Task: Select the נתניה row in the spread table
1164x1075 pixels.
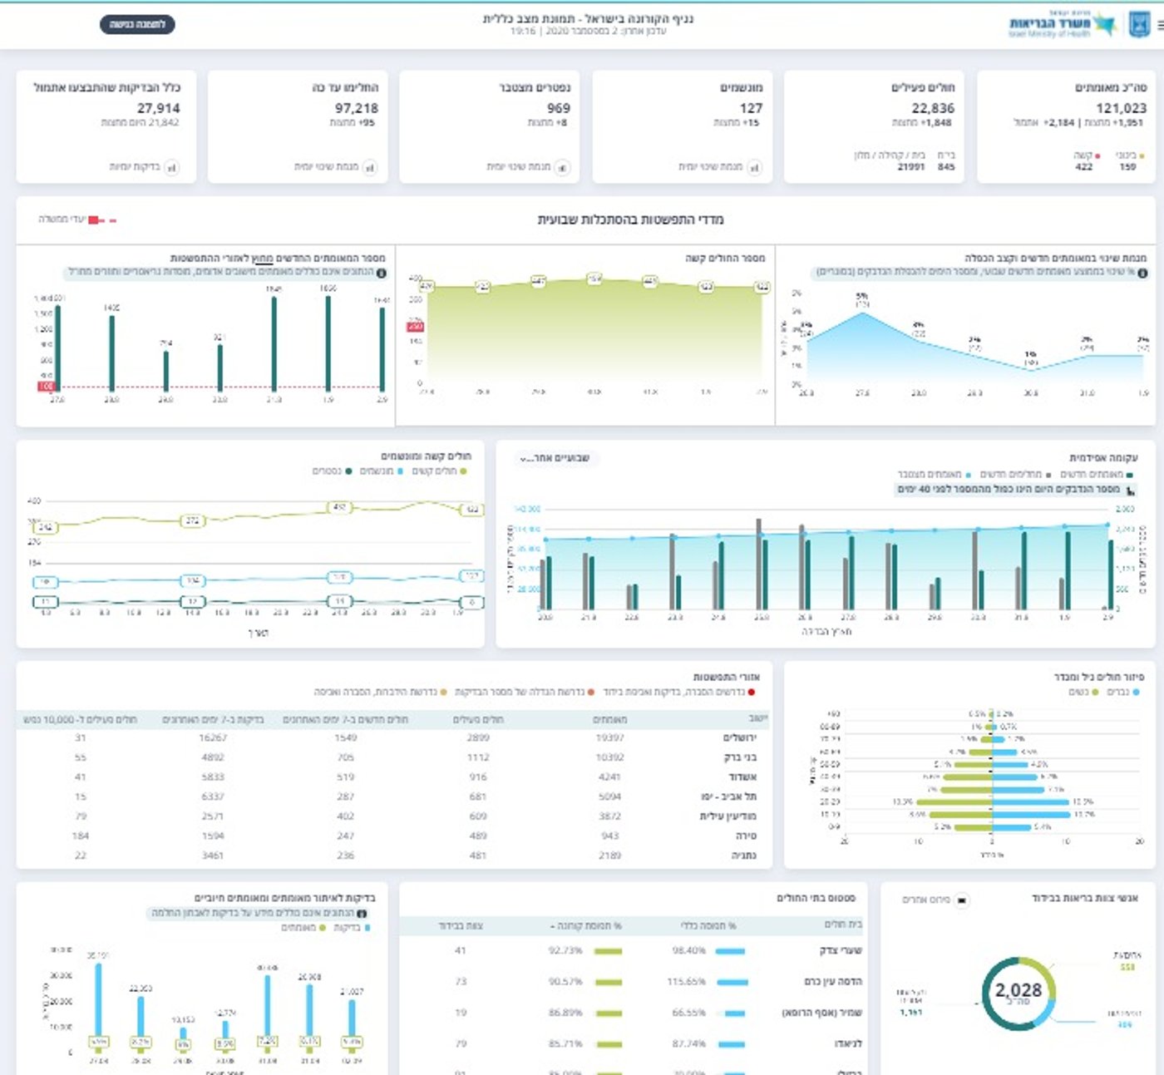Action: pos(394,856)
